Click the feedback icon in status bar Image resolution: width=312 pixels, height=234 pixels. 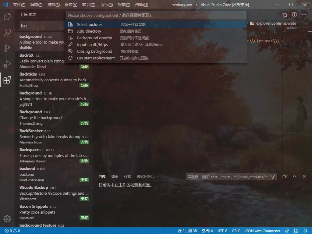[x=287, y=231]
